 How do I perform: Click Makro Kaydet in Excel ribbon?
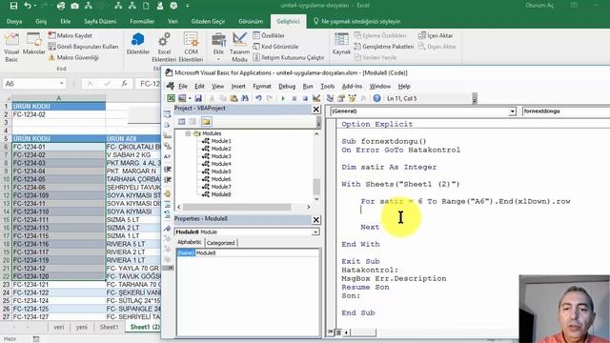70,35
